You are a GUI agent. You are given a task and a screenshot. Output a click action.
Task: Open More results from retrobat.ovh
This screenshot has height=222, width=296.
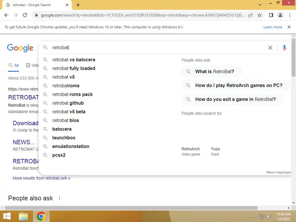tap(41, 178)
